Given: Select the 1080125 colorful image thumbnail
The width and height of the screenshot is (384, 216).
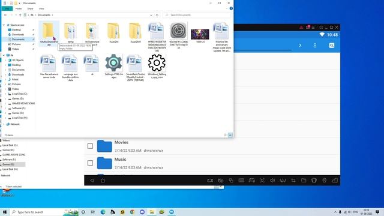Looking at the screenshot, I should [200, 34].
